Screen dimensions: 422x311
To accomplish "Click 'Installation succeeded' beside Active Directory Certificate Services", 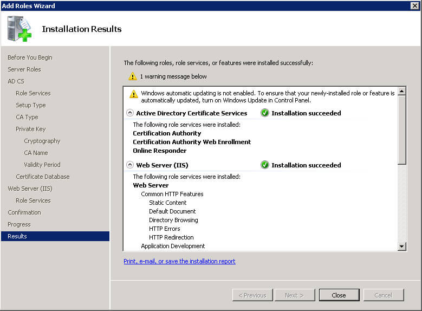I will tap(306, 113).
